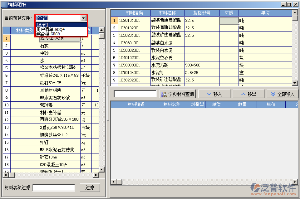Click the 过滤 filter button

pyautogui.click(x=90, y=187)
